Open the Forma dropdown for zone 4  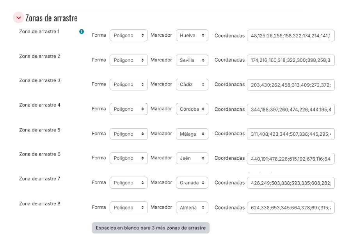pyautogui.click(x=128, y=109)
